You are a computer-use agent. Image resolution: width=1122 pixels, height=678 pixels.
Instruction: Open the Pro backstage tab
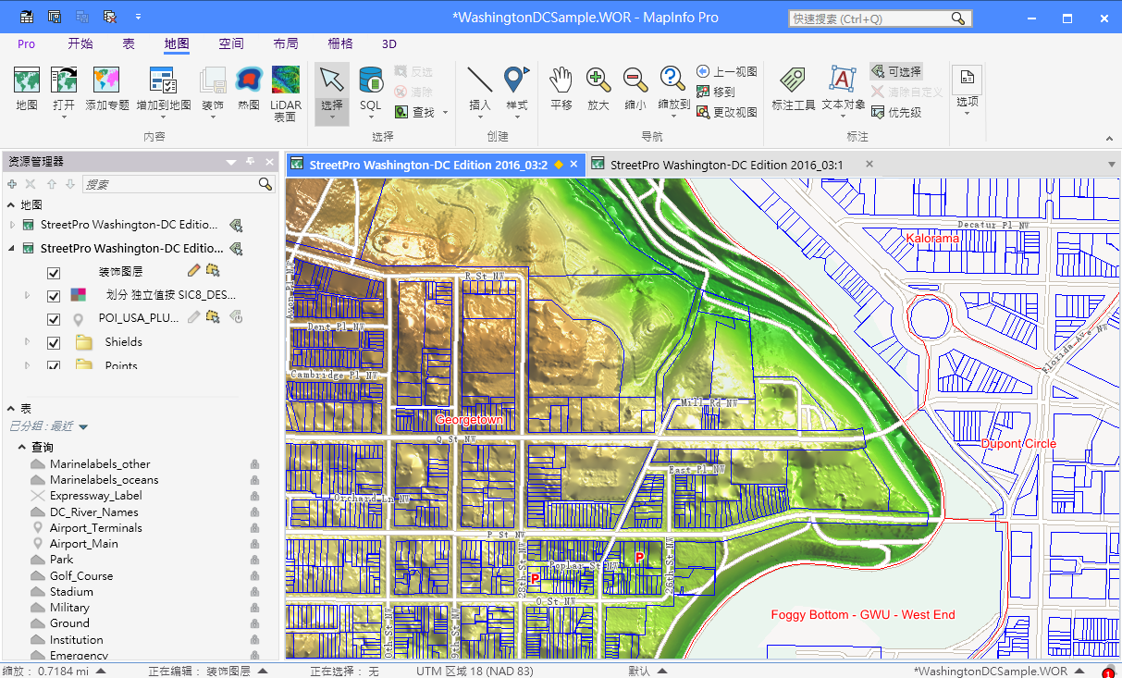tap(26, 43)
